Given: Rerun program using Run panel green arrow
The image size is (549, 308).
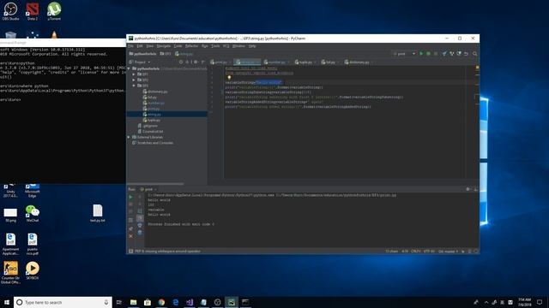Looking at the screenshot, I should coord(131,197).
